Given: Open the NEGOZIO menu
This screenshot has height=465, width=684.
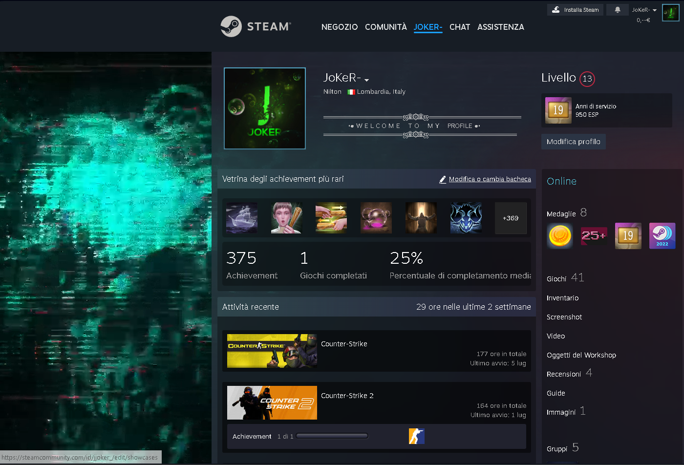Looking at the screenshot, I should tap(340, 27).
